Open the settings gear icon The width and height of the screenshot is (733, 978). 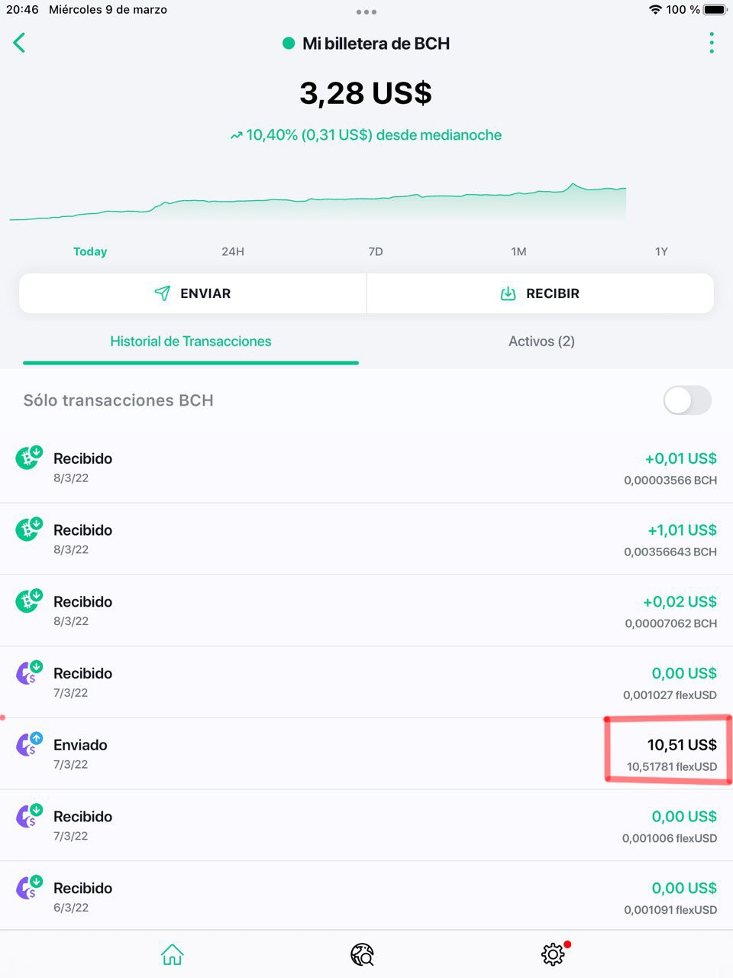(553, 954)
